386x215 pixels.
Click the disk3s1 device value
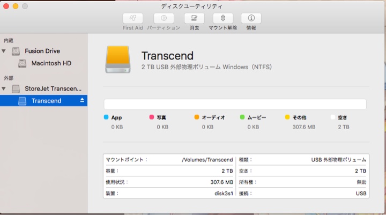pyautogui.click(x=224, y=194)
